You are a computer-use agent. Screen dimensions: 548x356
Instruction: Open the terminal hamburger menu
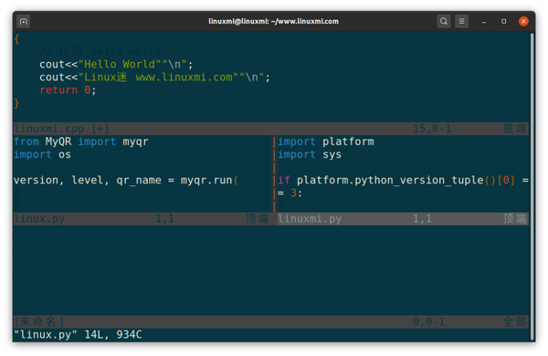coord(461,22)
